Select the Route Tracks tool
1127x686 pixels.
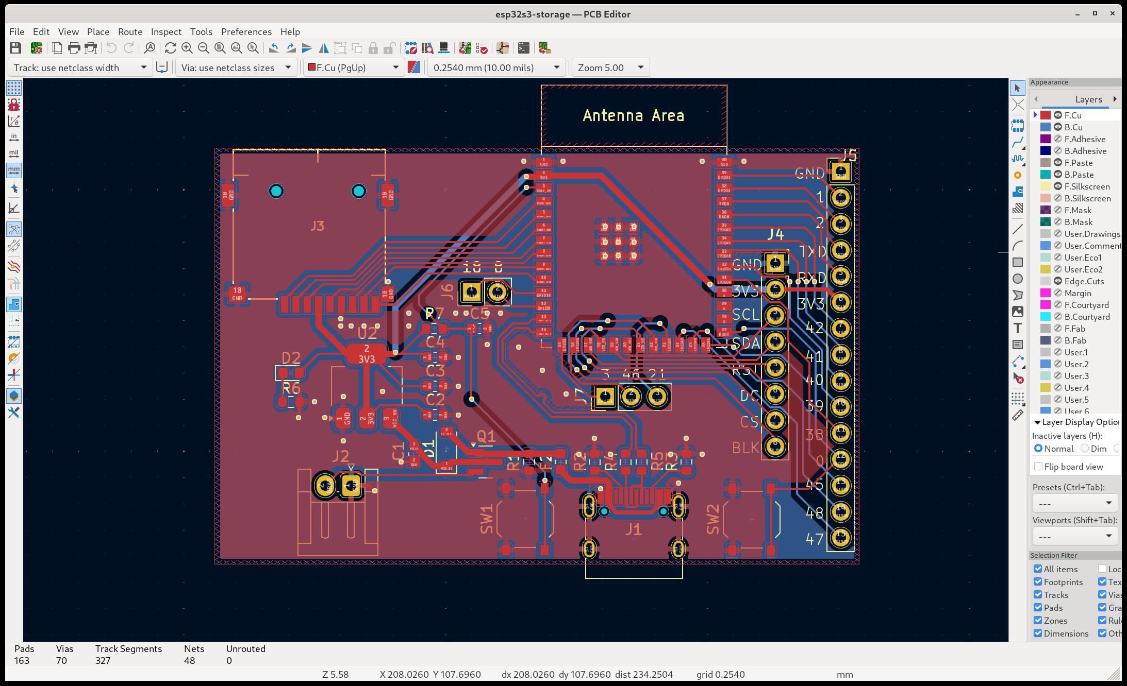pos(1017,143)
